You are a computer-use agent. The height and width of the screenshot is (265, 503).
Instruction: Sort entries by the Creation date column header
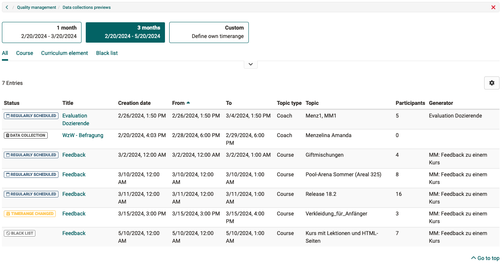click(134, 103)
